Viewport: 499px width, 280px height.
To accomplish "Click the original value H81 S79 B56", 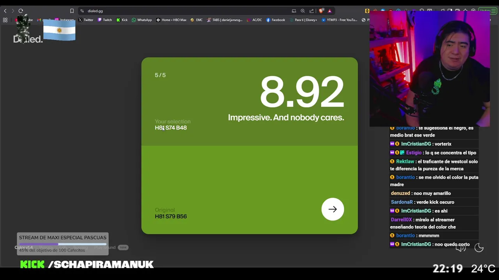I will pos(171,216).
